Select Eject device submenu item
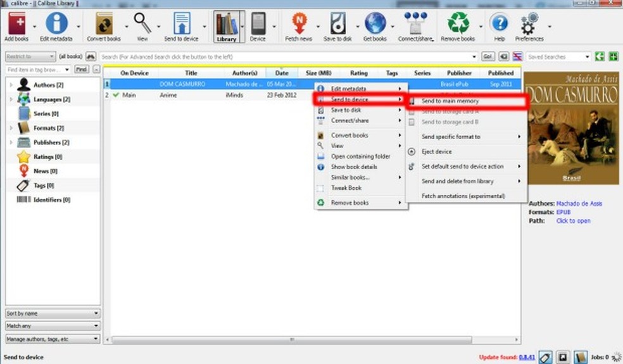This screenshot has height=364, width=623. tap(466, 151)
